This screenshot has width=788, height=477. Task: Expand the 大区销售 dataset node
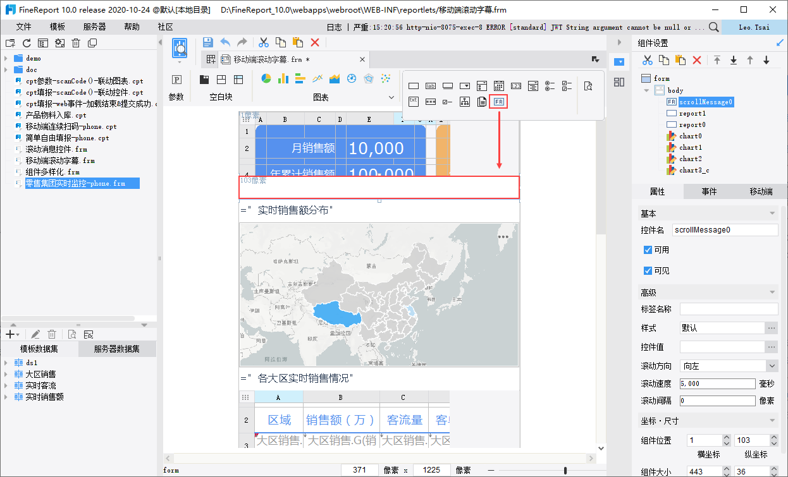(x=6, y=375)
